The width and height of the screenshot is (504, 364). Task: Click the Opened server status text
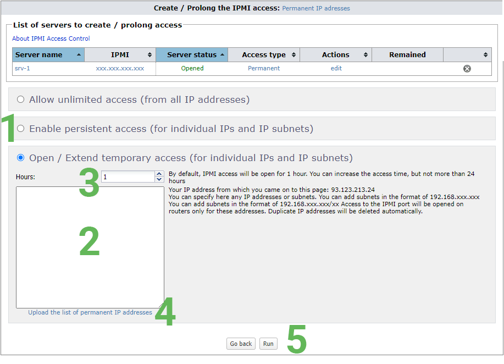coord(192,68)
